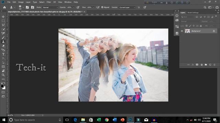Open the Properties info panel icon

177,16
